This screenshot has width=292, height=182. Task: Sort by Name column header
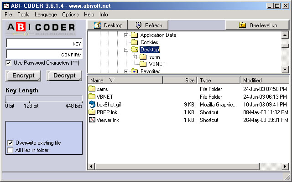[125, 80]
